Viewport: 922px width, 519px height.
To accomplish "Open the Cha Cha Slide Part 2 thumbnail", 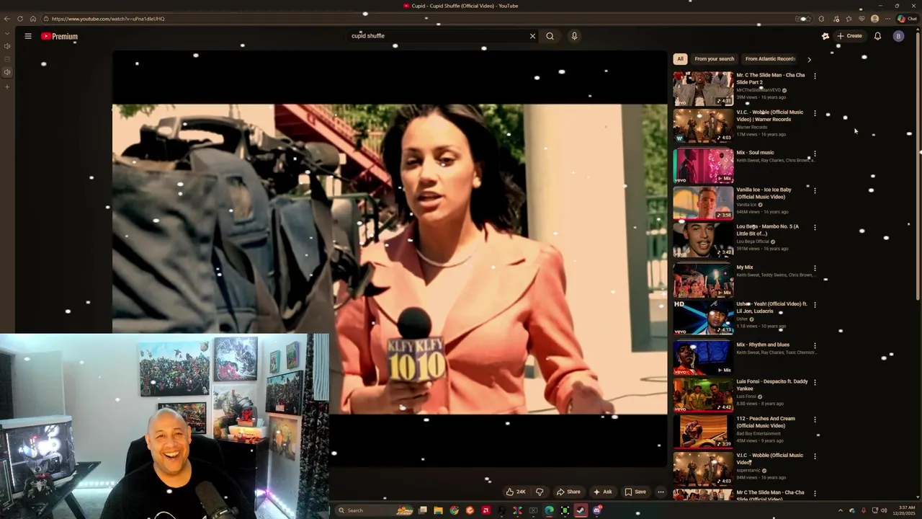I will pyautogui.click(x=703, y=88).
